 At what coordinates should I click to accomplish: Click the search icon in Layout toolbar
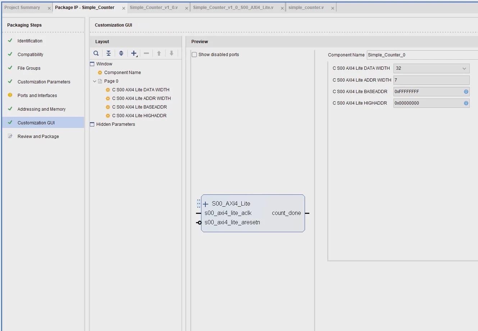[96, 53]
